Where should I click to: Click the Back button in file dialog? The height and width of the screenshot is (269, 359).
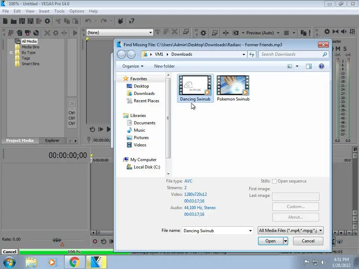click(121, 54)
